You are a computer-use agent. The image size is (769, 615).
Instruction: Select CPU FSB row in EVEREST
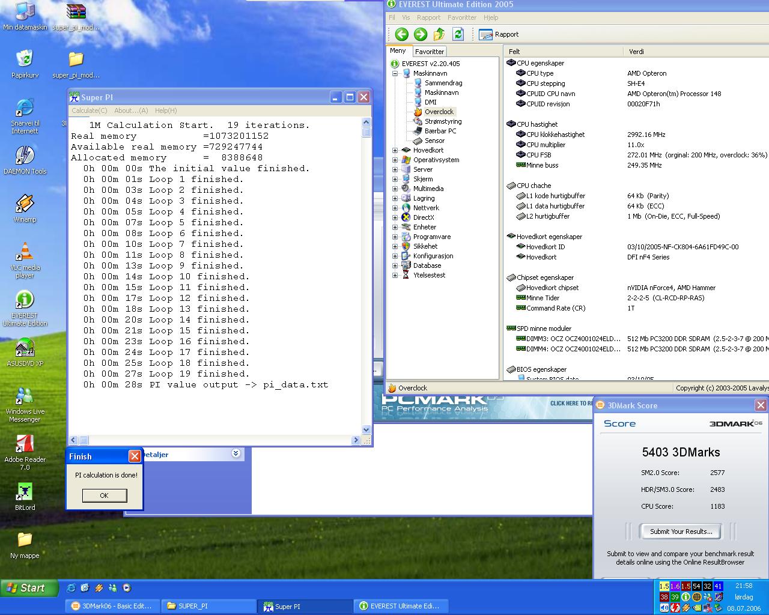point(636,155)
